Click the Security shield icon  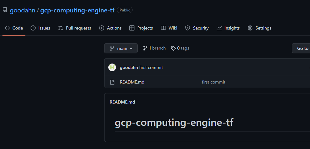click(188, 28)
